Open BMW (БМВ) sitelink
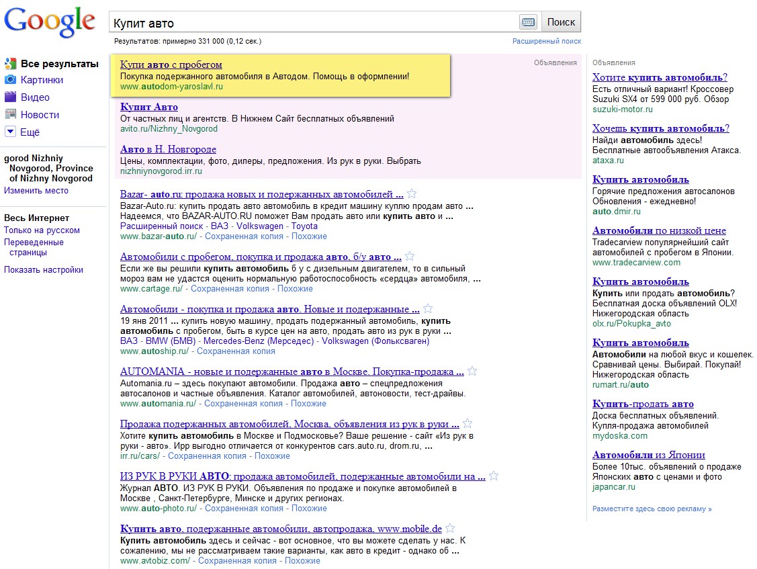This screenshot has height=569, width=757. tap(171, 341)
